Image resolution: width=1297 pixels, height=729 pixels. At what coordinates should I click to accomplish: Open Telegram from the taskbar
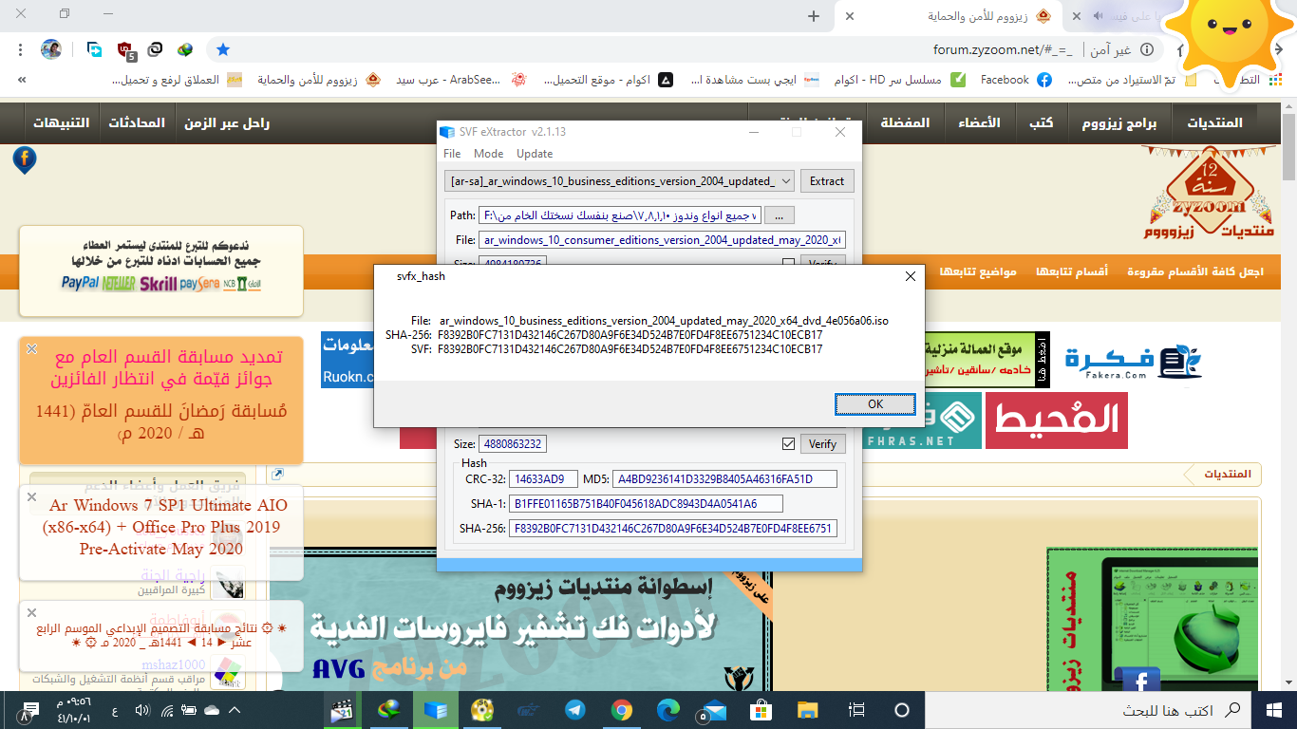point(575,709)
